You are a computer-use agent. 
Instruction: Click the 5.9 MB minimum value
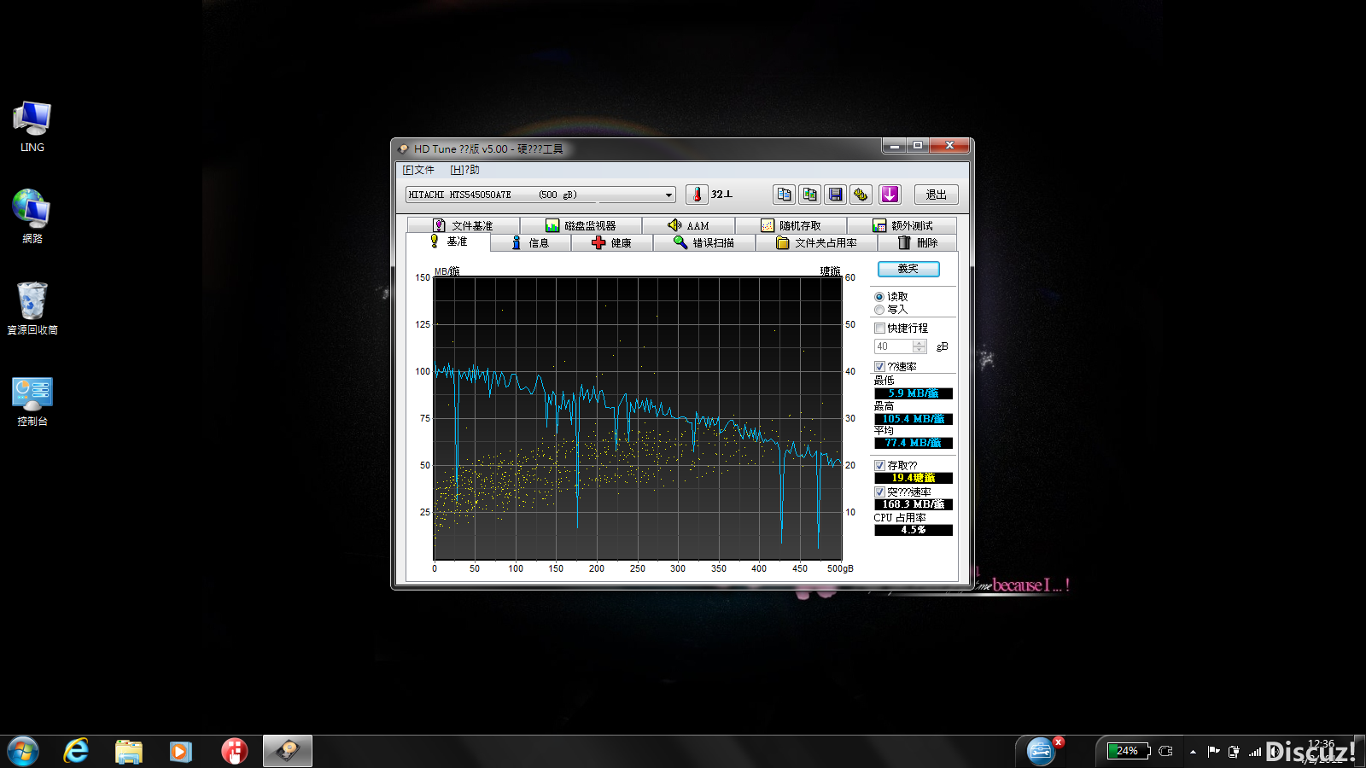point(914,393)
